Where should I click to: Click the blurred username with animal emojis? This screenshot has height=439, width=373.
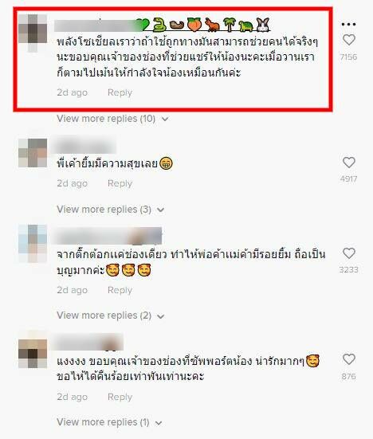click(x=162, y=25)
